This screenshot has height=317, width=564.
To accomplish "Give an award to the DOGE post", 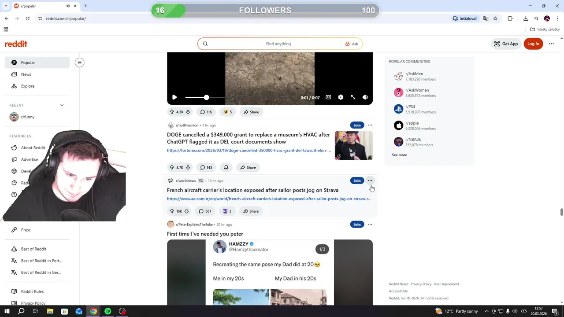I will coord(226,167).
